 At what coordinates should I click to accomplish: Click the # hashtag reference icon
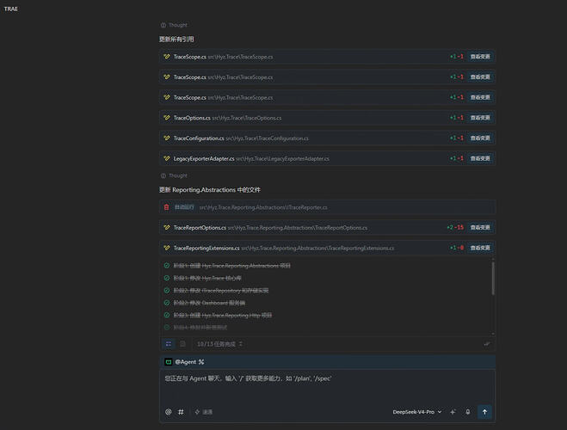point(181,412)
